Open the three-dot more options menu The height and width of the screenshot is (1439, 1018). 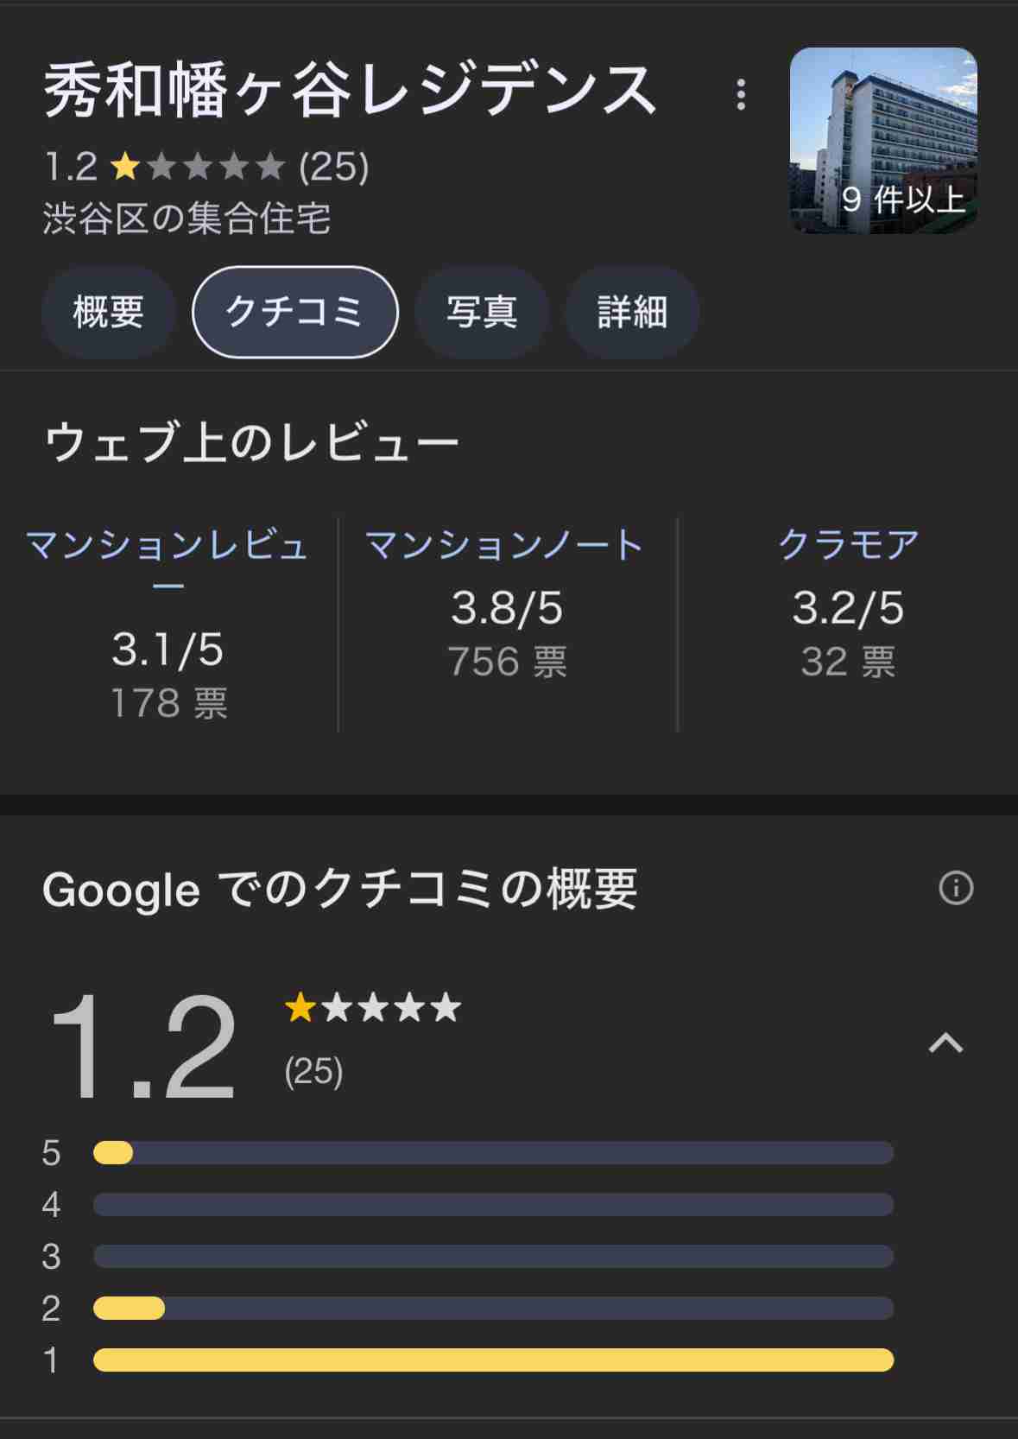pos(741,95)
